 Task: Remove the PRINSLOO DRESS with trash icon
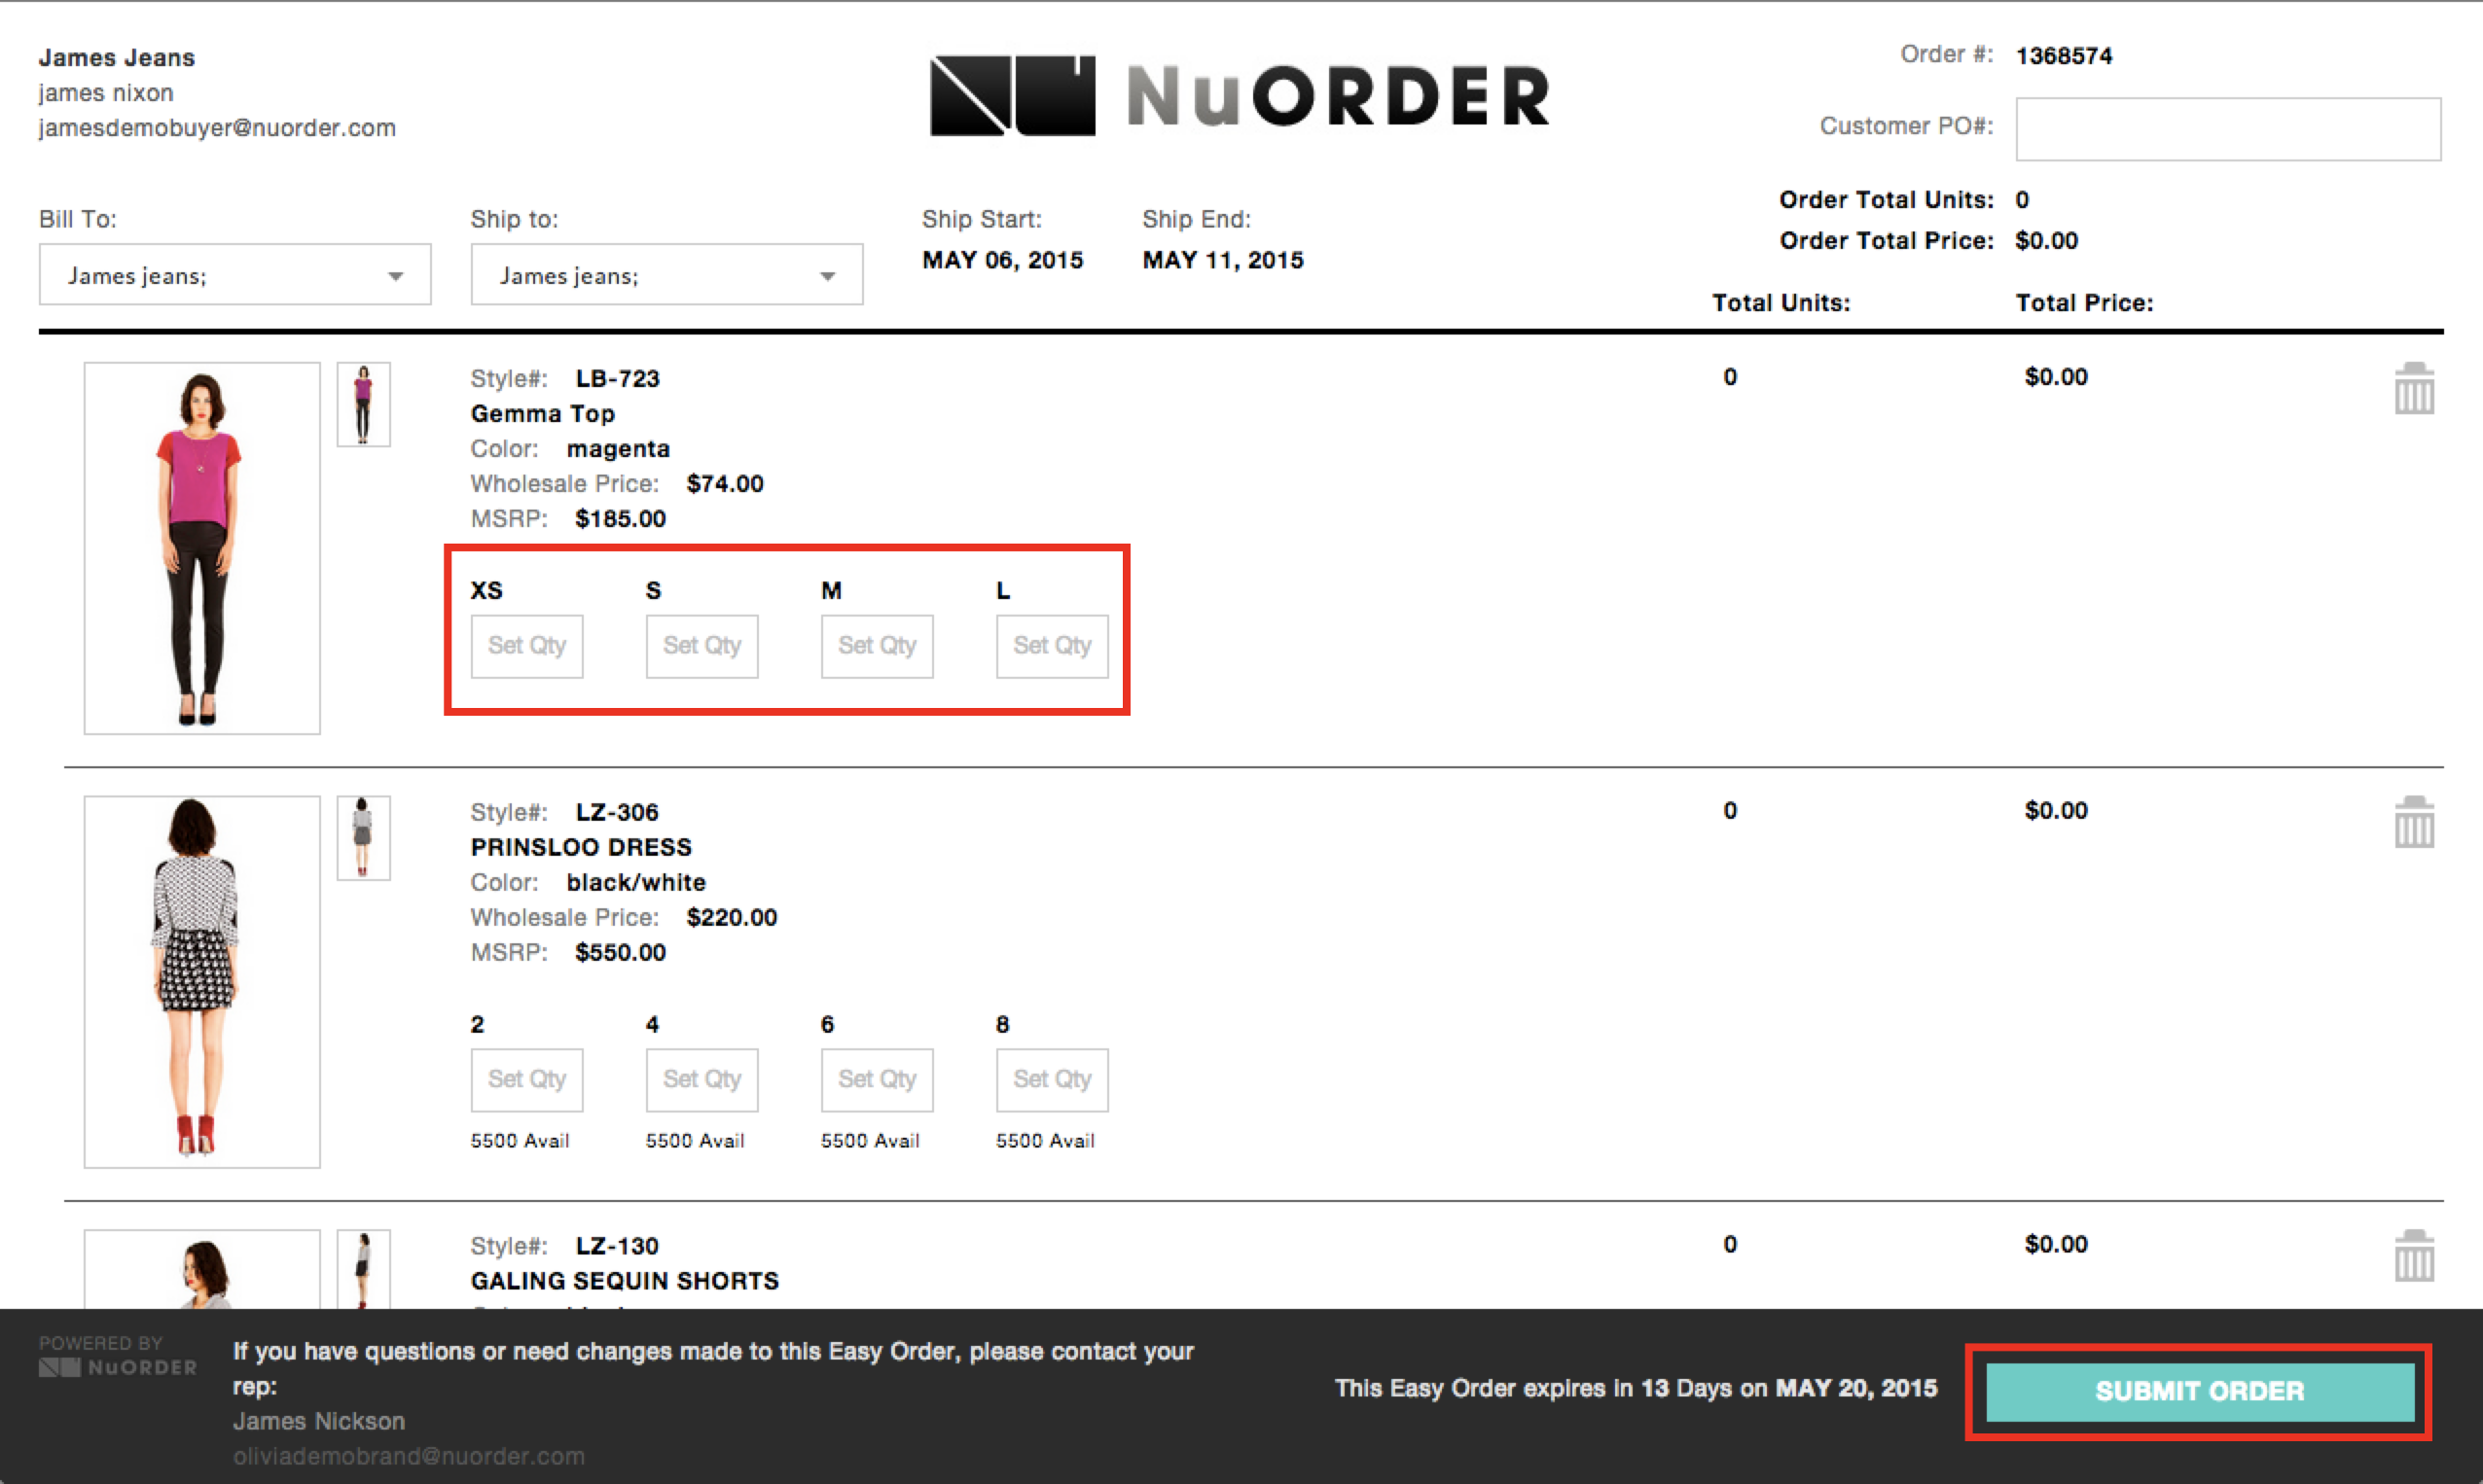pos(2414,822)
